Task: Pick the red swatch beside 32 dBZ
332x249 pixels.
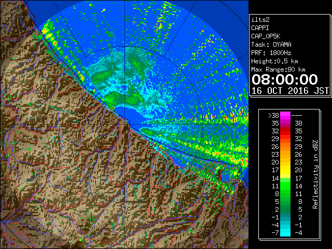Action: tap(285, 131)
